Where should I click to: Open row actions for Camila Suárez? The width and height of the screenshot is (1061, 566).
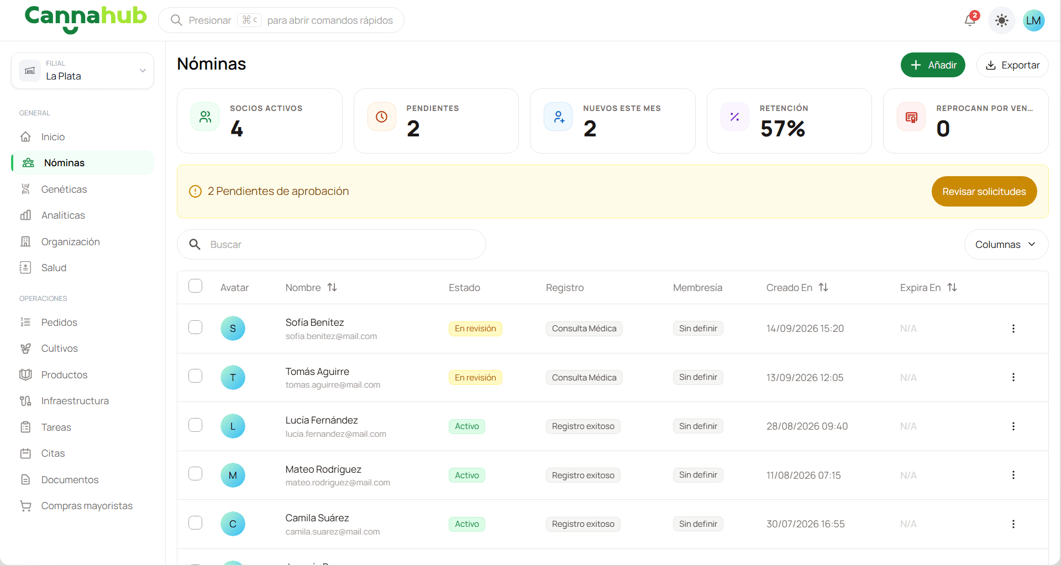(x=1013, y=524)
